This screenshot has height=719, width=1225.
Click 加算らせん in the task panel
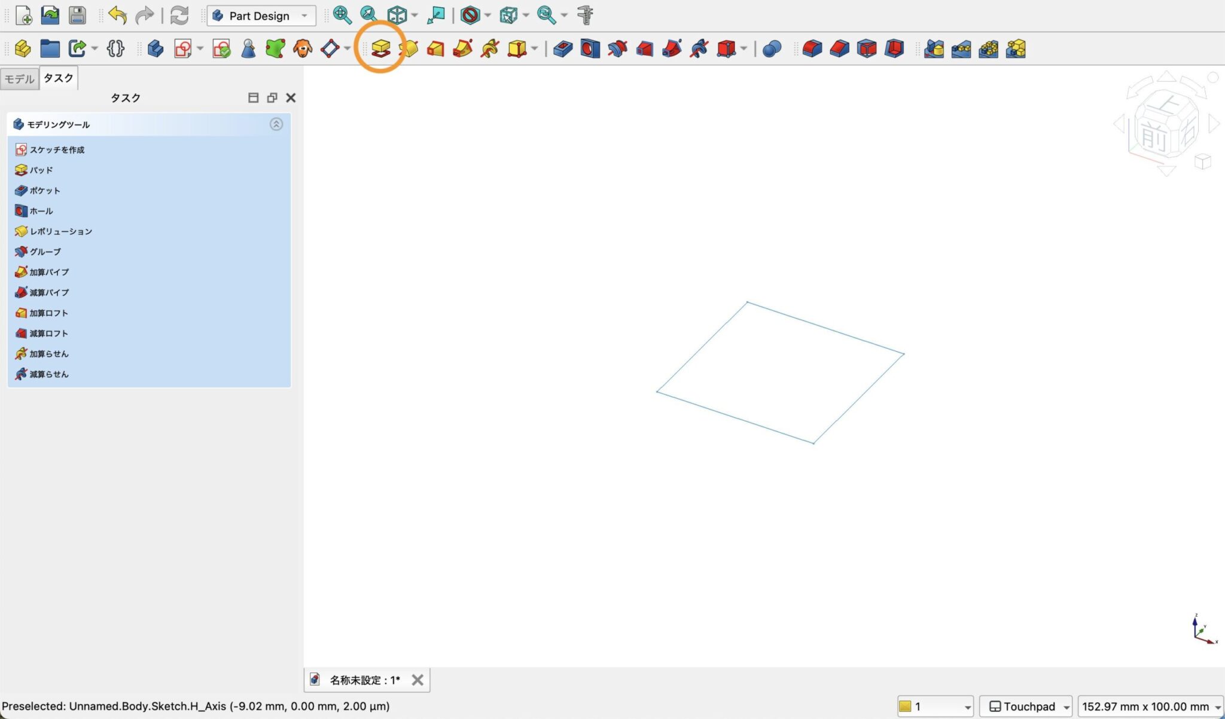point(41,353)
